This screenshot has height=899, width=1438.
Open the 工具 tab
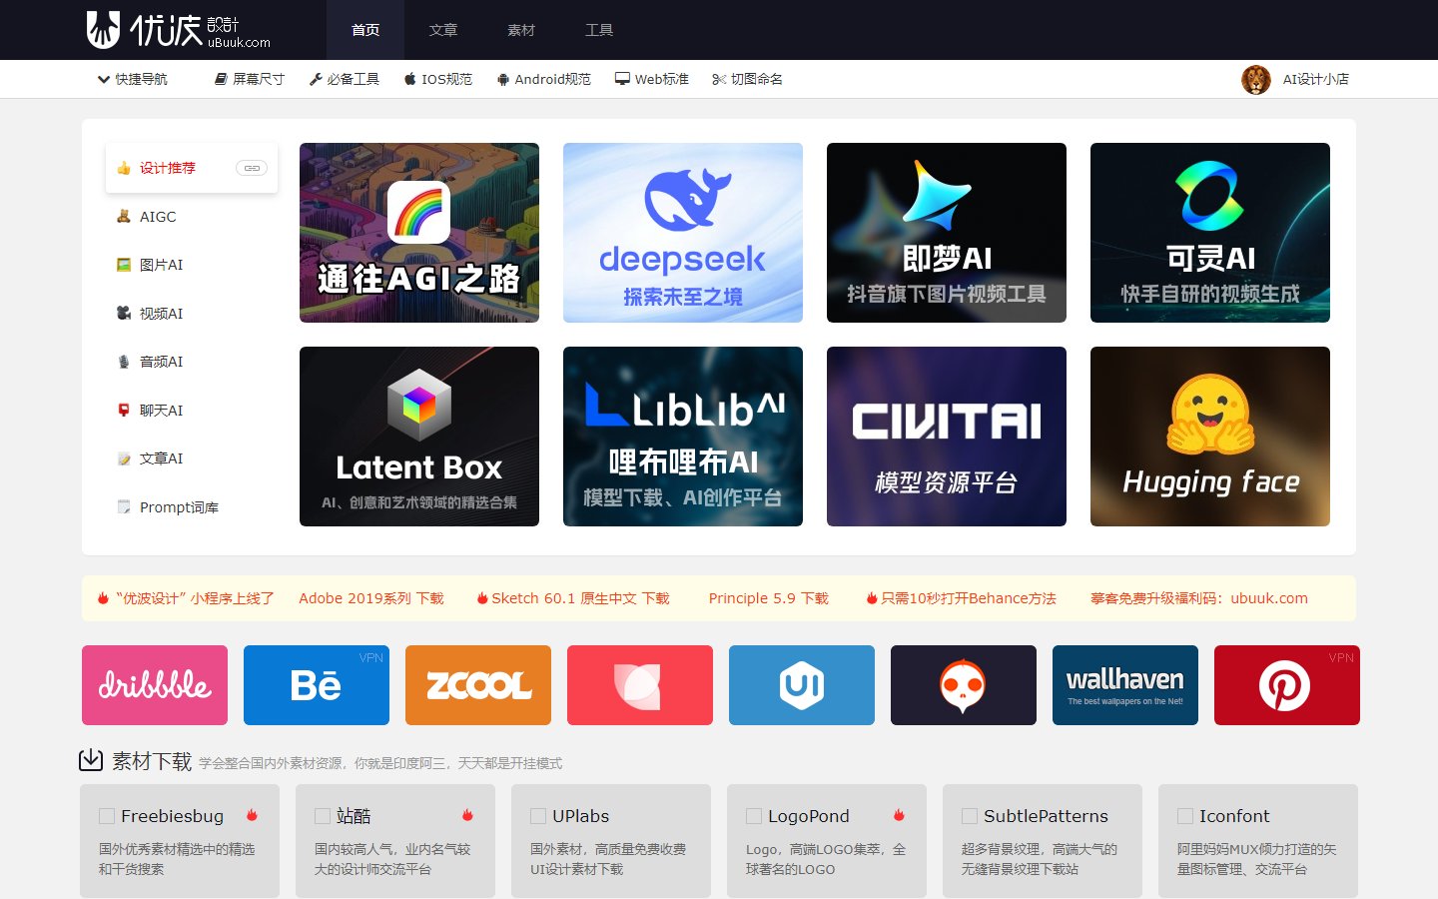coord(599,30)
